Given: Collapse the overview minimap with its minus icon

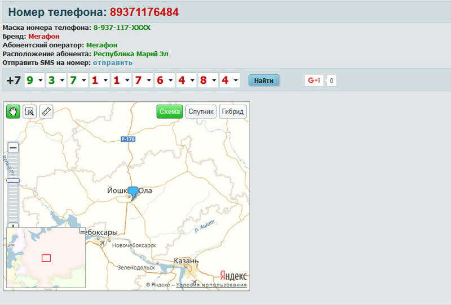Looking at the screenshot, I should click(x=82, y=231).
